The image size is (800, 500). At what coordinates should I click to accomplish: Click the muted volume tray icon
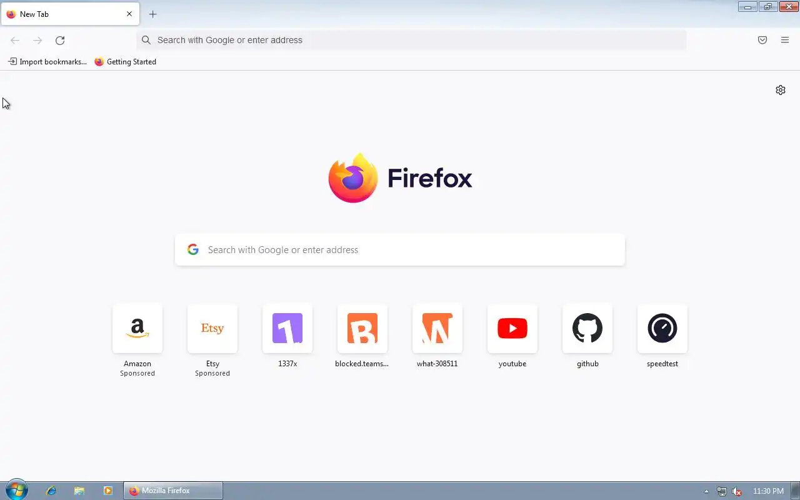click(737, 491)
